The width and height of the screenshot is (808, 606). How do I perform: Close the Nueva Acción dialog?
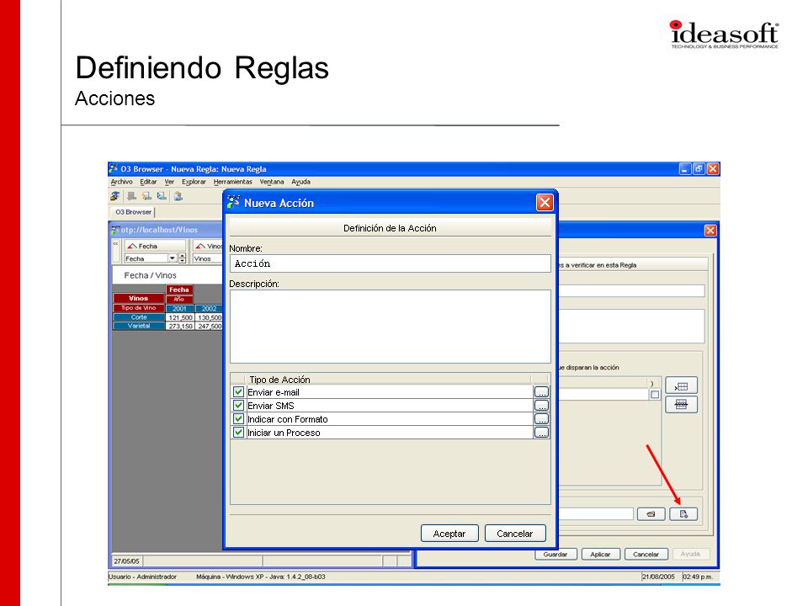[545, 203]
